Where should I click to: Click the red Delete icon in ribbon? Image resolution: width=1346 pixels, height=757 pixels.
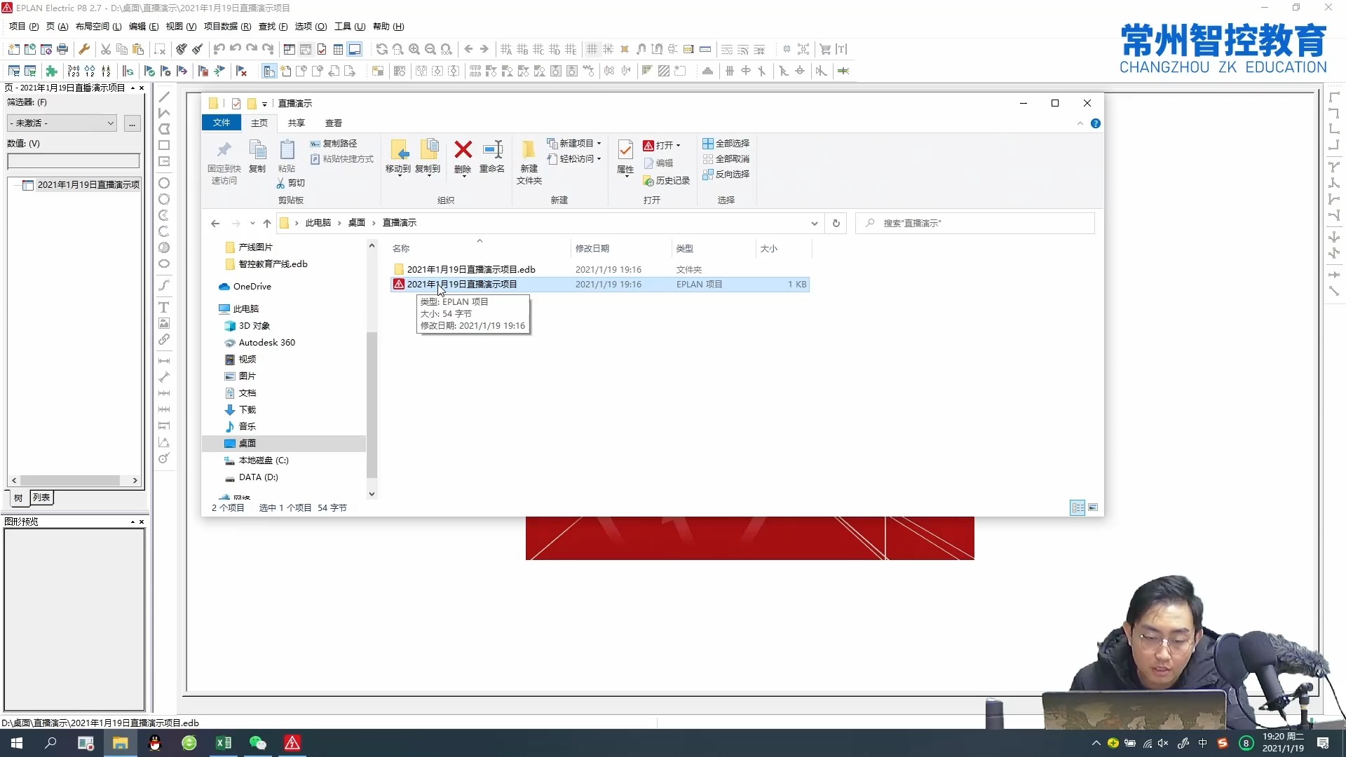(463, 150)
